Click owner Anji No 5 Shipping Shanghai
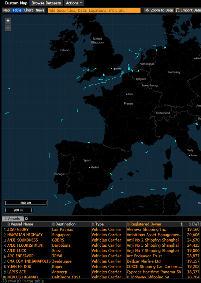Viewport: 201px width, 283px height. click(153, 246)
